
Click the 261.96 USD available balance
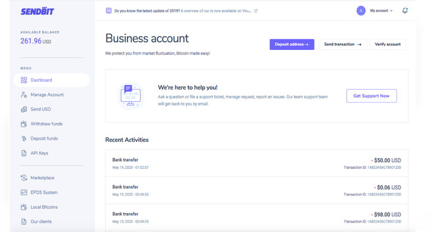point(36,41)
